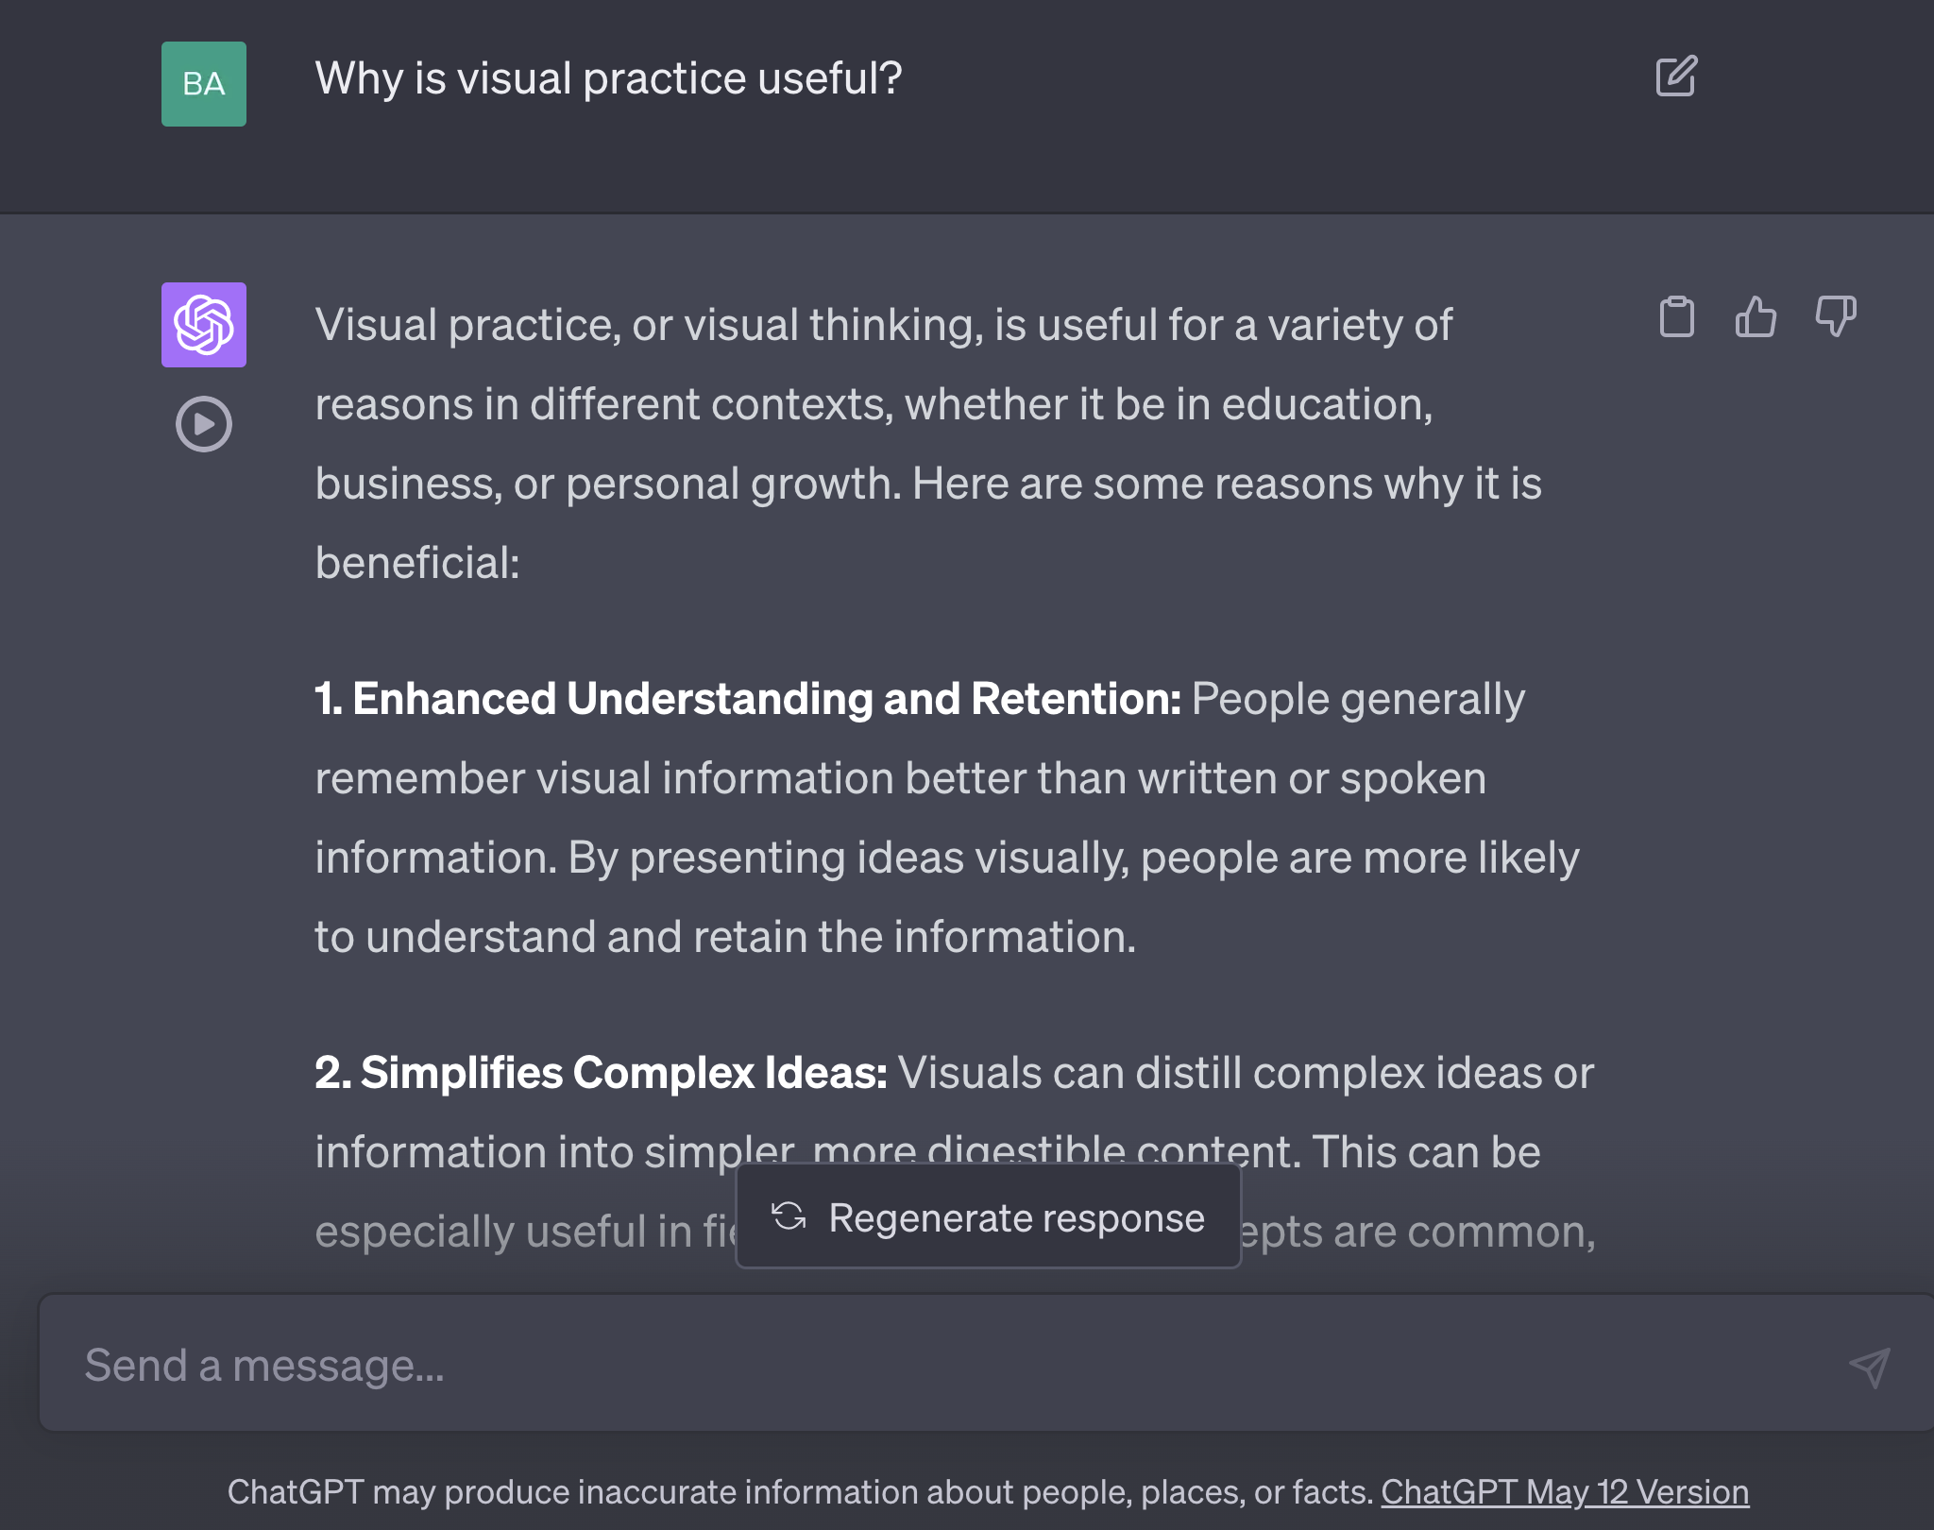The height and width of the screenshot is (1530, 1934).
Task: Click the edit message pencil icon
Action: [x=1676, y=77]
